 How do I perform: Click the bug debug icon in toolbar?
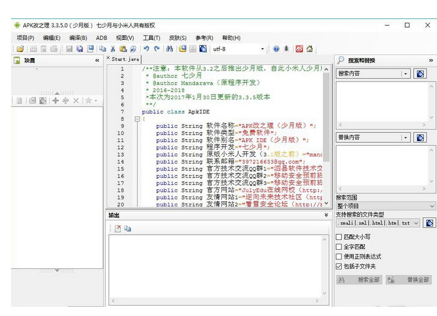pos(286,49)
